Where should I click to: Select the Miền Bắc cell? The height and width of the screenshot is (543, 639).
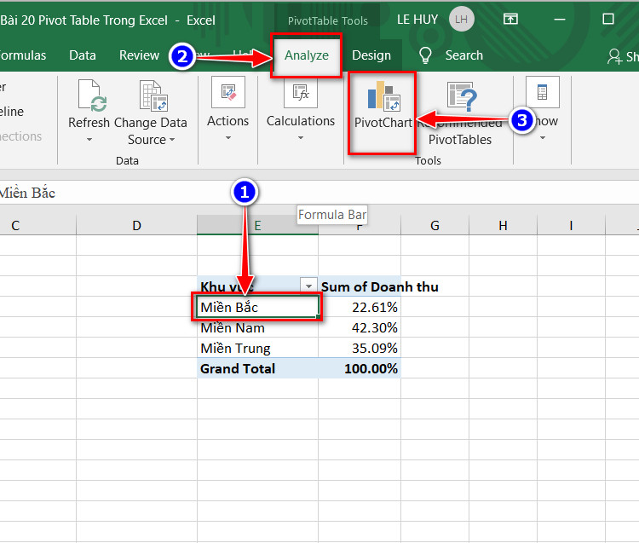257,307
